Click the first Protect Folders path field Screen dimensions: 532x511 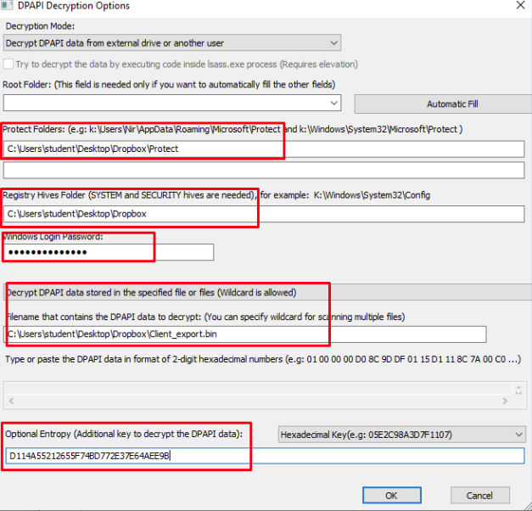pos(265,149)
